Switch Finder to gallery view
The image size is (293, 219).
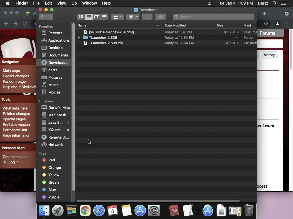(104, 17)
